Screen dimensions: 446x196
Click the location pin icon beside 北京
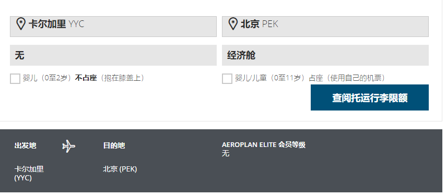click(x=233, y=23)
